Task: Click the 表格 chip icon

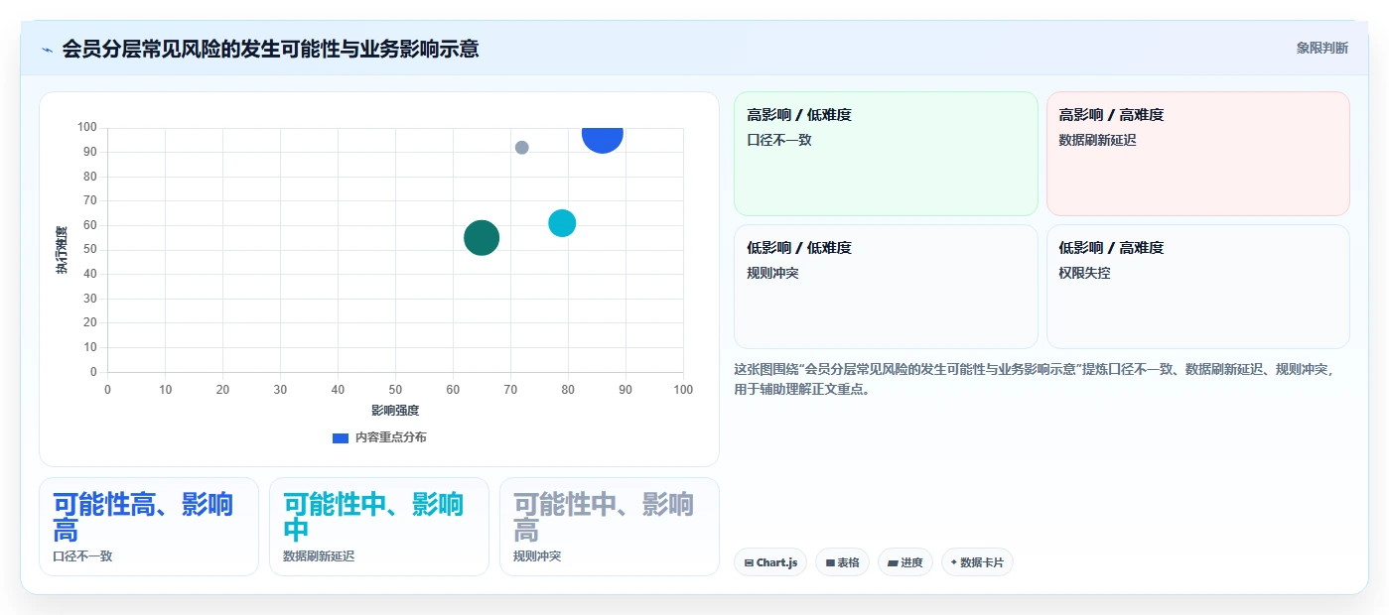Action: (x=830, y=563)
